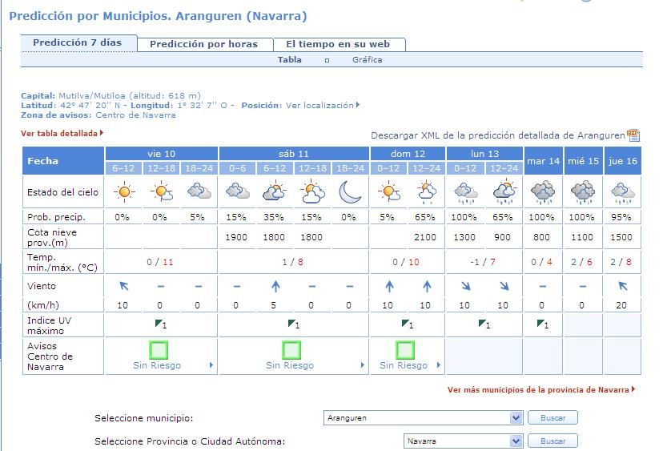Click the XML download icon for Aranguren
Screen dimensions: 667x451
coord(633,135)
